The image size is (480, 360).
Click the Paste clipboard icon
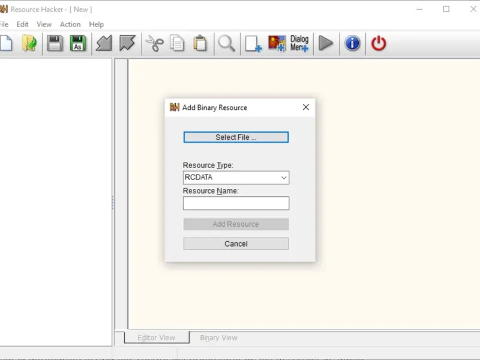click(200, 43)
